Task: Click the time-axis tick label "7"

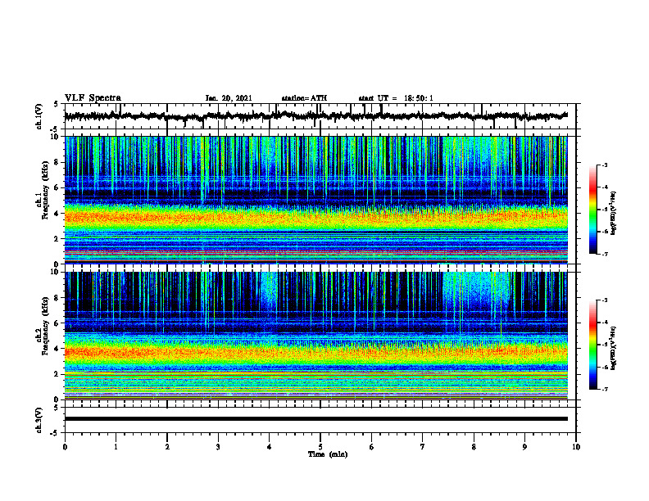Action: tap(423, 447)
